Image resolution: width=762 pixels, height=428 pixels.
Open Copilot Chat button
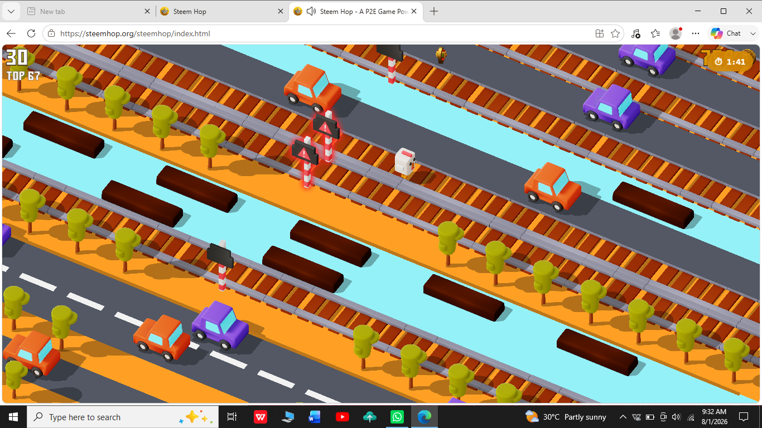coord(726,33)
